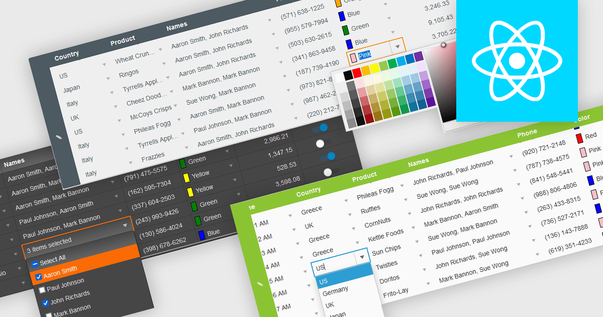Image resolution: width=603 pixels, height=317 pixels.
Task: Check the Paul Johnson checkbox
Action: point(42,289)
